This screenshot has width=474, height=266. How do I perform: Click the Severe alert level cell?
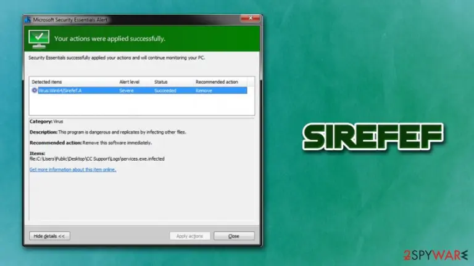126,91
